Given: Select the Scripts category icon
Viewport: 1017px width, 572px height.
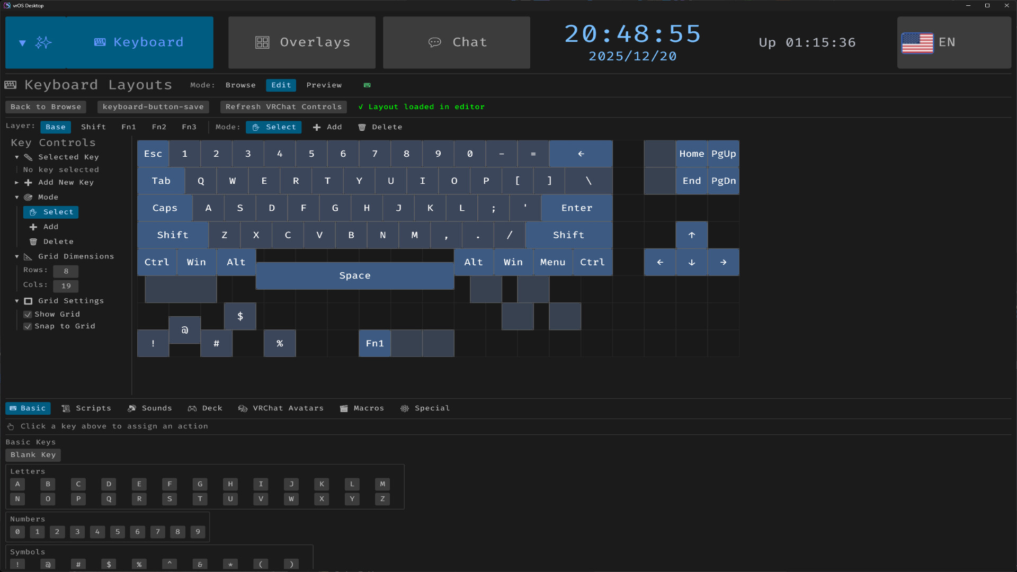Looking at the screenshot, I should tap(66, 408).
